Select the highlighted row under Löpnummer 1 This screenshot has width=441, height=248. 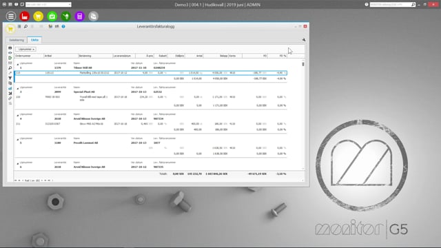151,73
